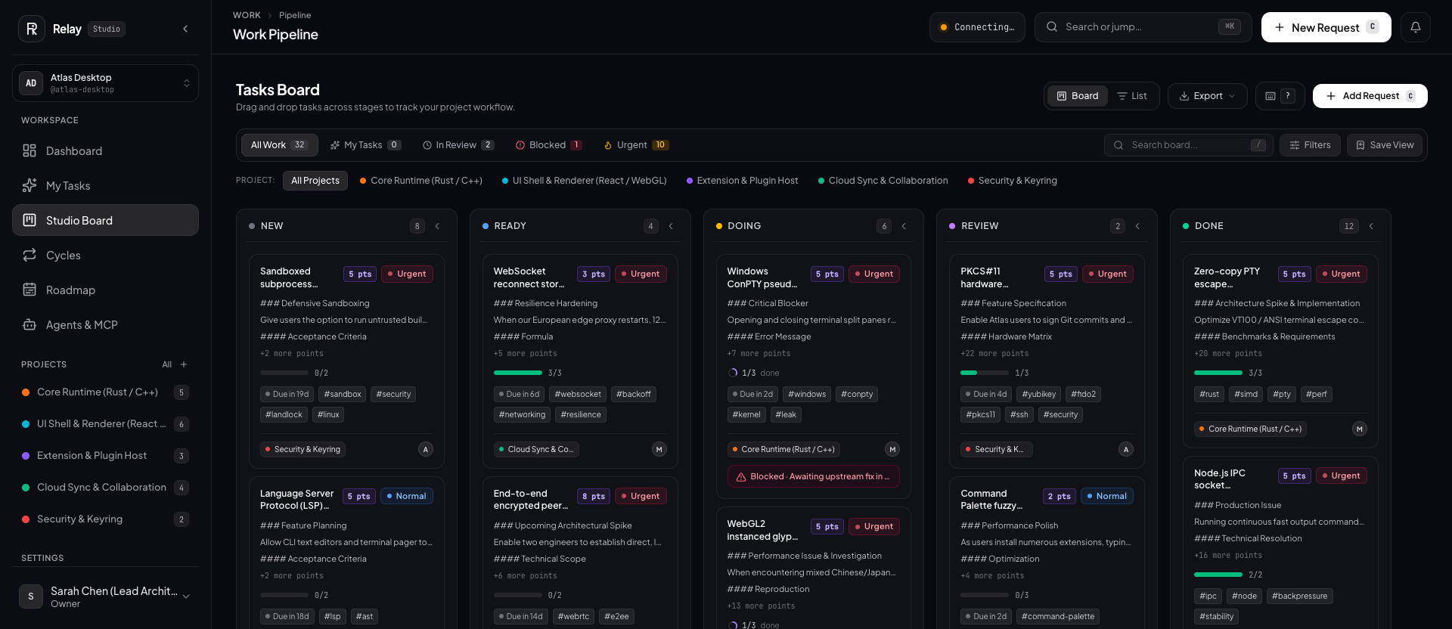The width and height of the screenshot is (1452, 629).
Task: Click the WebSocket card 3/3 progress bar
Action: pyautogui.click(x=518, y=373)
